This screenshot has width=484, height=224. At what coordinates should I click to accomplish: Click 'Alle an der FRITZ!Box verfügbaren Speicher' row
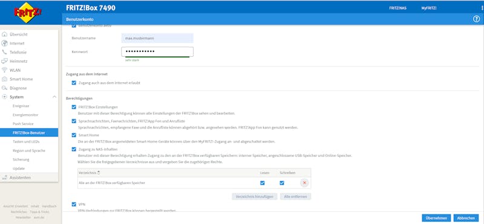tap(194, 183)
